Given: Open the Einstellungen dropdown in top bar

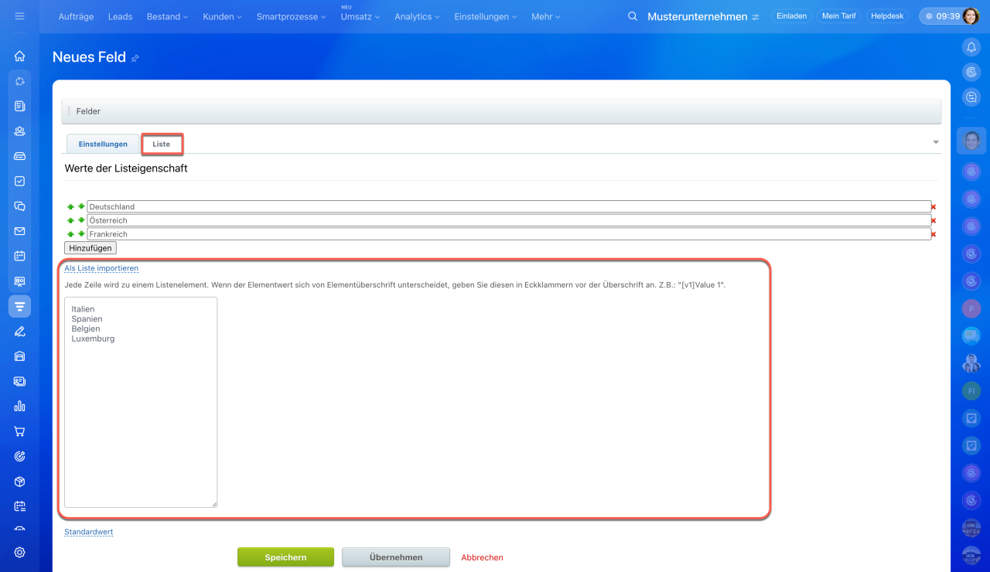Looking at the screenshot, I should pyautogui.click(x=486, y=16).
